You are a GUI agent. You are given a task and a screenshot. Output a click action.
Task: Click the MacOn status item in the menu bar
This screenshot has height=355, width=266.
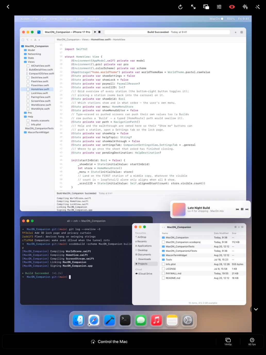(216, 19)
